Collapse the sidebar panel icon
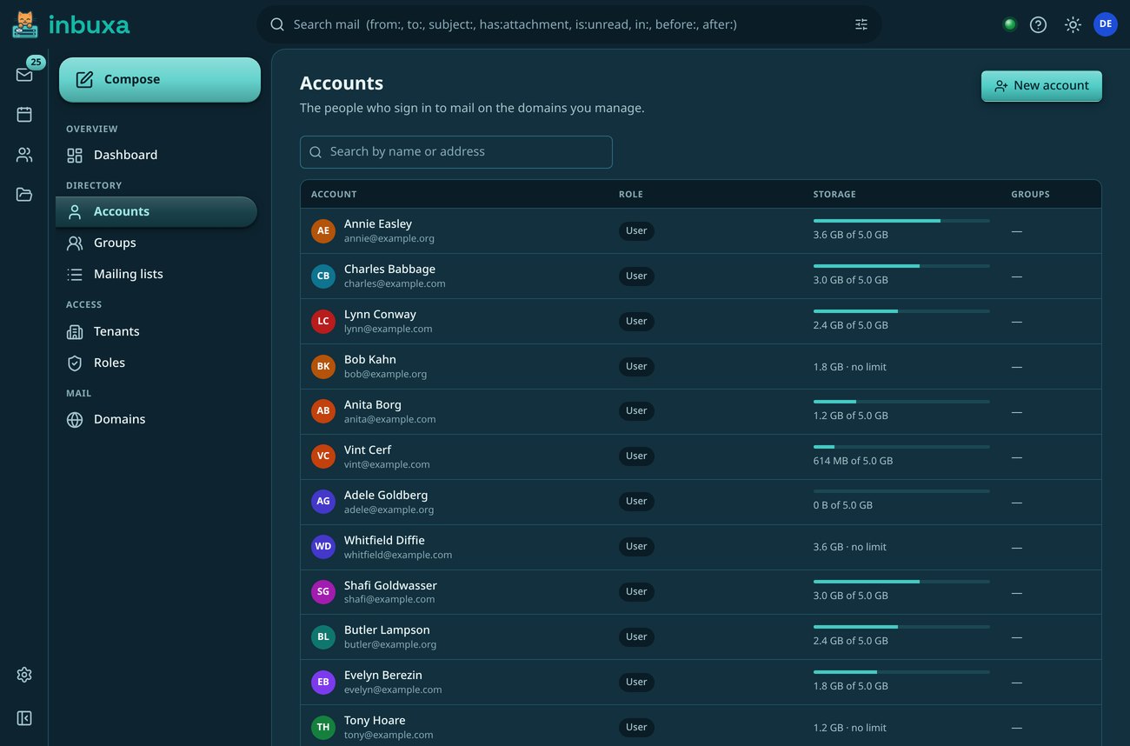This screenshot has width=1130, height=746. point(24,718)
